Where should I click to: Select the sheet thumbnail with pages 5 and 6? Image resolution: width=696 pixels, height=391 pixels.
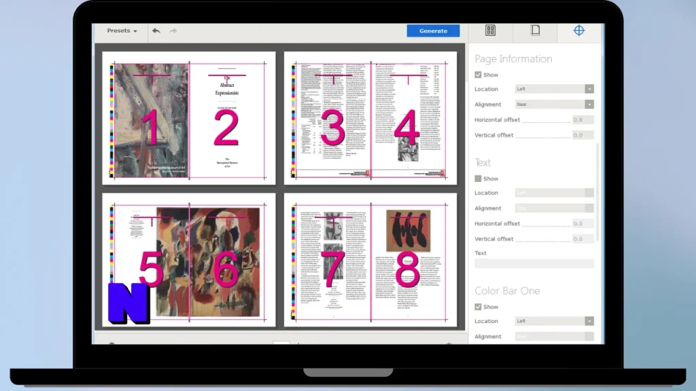tap(189, 260)
